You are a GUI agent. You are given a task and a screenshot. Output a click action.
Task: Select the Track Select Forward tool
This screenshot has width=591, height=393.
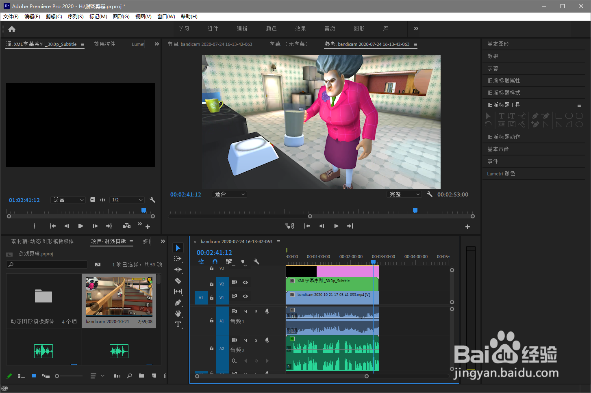coord(178,259)
